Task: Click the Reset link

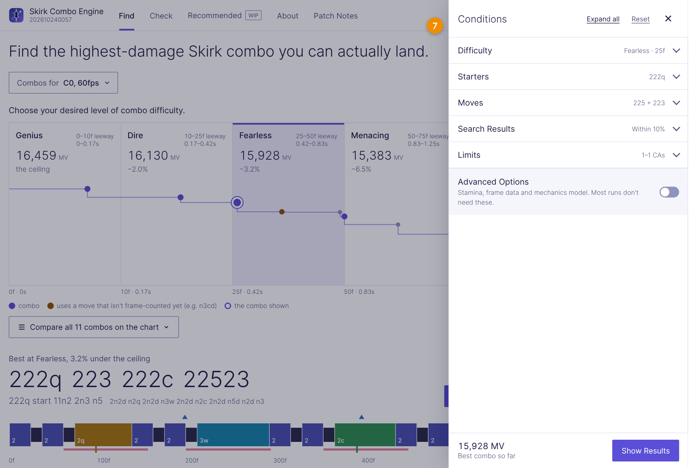Action: pos(641,19)
